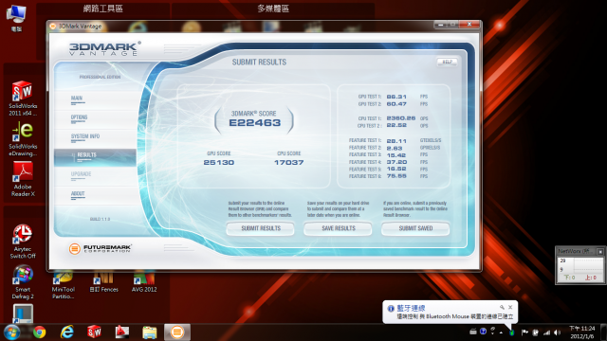Click the Futuremark Corporation logo
Image resolution: width=607 pixels, height=341 pixels.
(101, 248)
